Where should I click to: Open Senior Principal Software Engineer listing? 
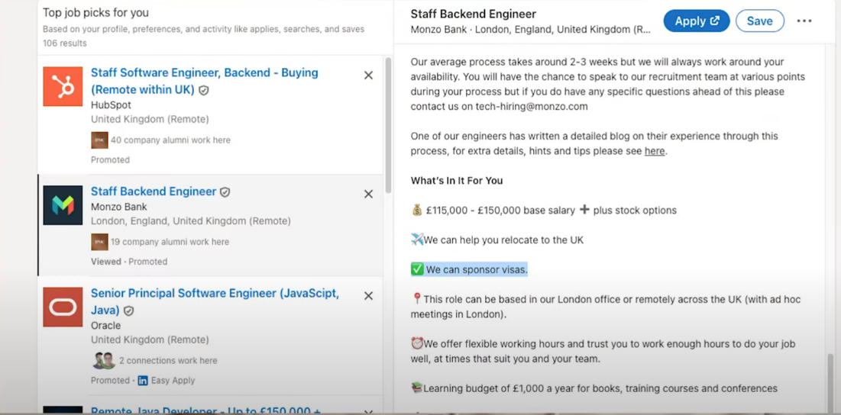pyautogui.click(x=215, y=294)
